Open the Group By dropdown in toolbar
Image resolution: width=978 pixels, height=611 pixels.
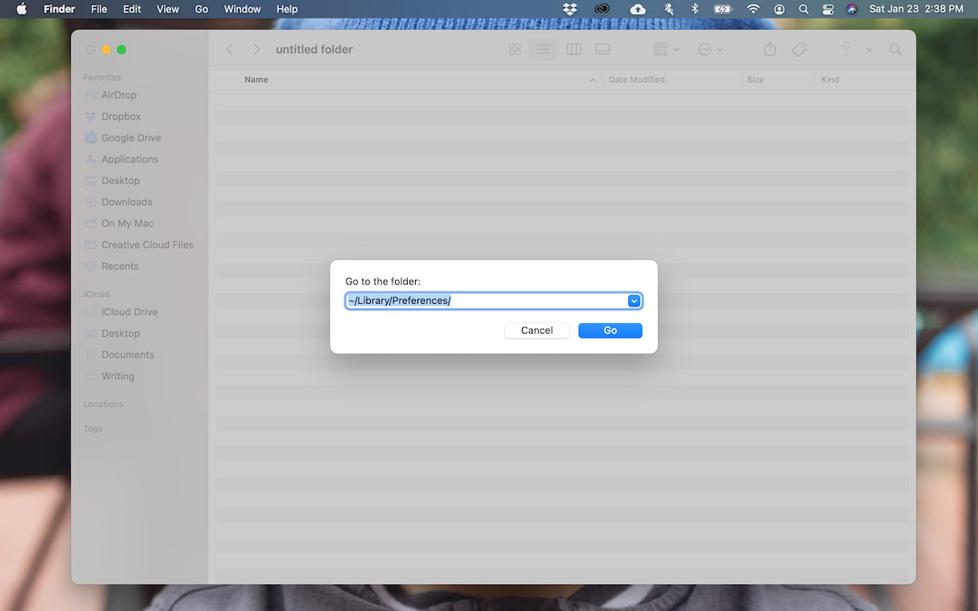pyautogui.click(x=666, y=50)
